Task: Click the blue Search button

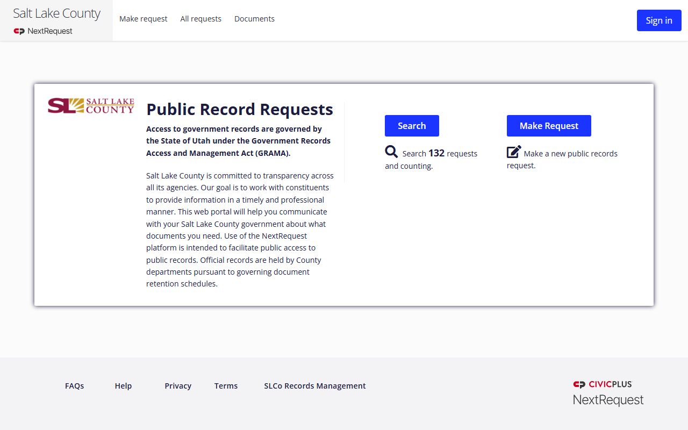Action: pos(412,126)
